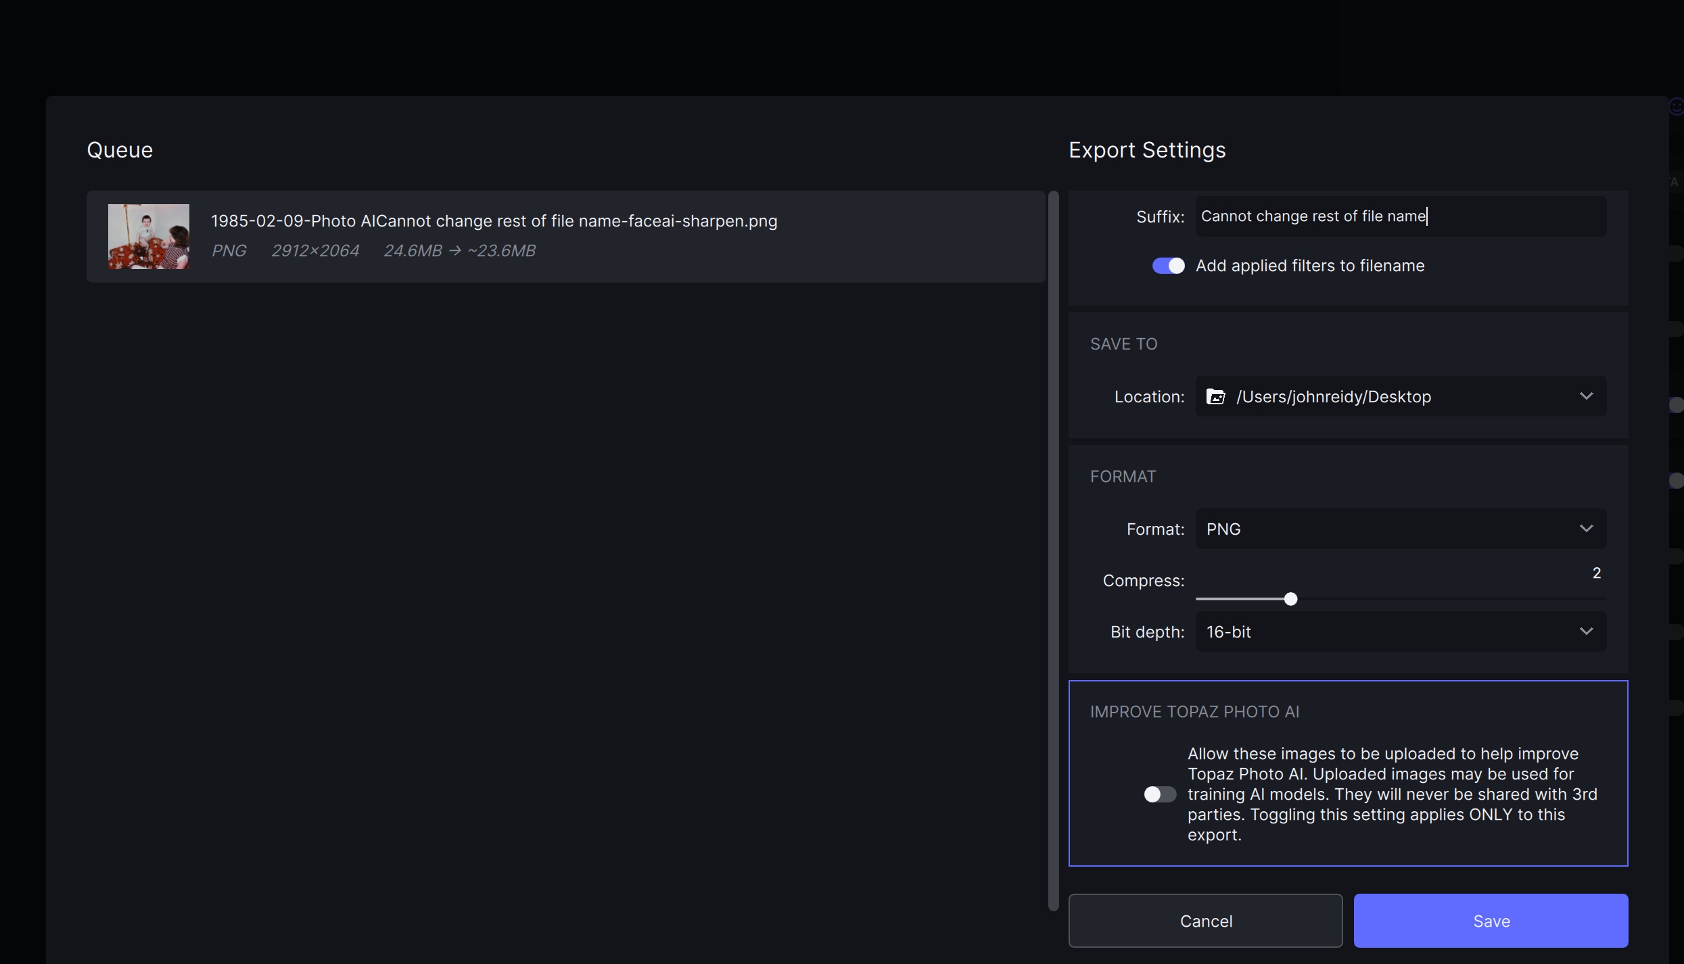This screenshot has width=1684, height=964.
Task: Click the queued file name ending faceai-sharpen.png
Action: tap(494, 221)
